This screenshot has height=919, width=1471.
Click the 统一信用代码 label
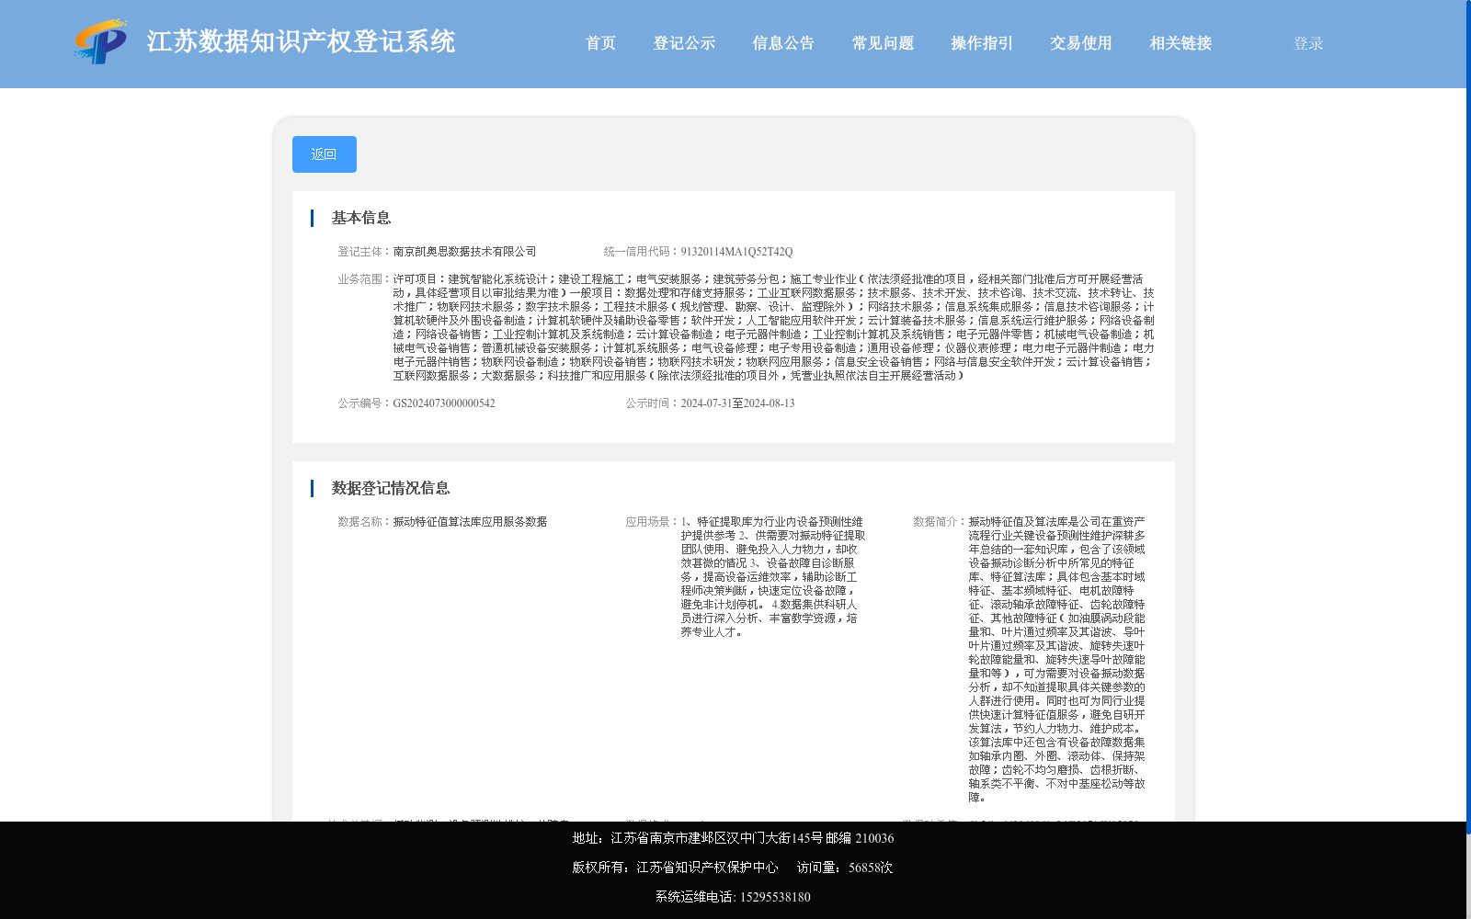coord(642,252)
